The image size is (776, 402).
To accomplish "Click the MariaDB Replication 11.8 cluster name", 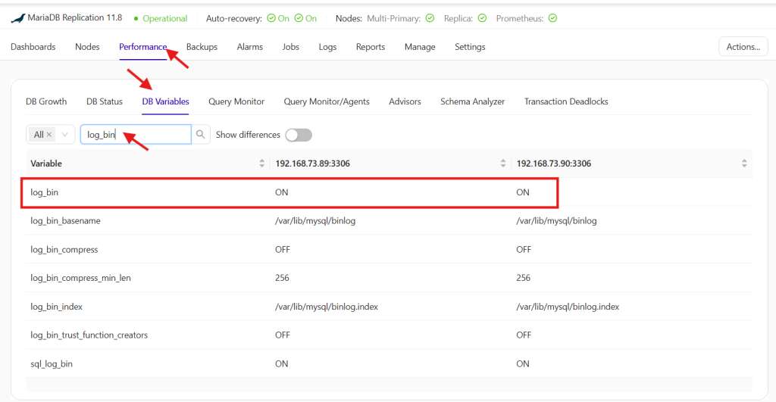I will pyautogui.click(x=75, y=18).
